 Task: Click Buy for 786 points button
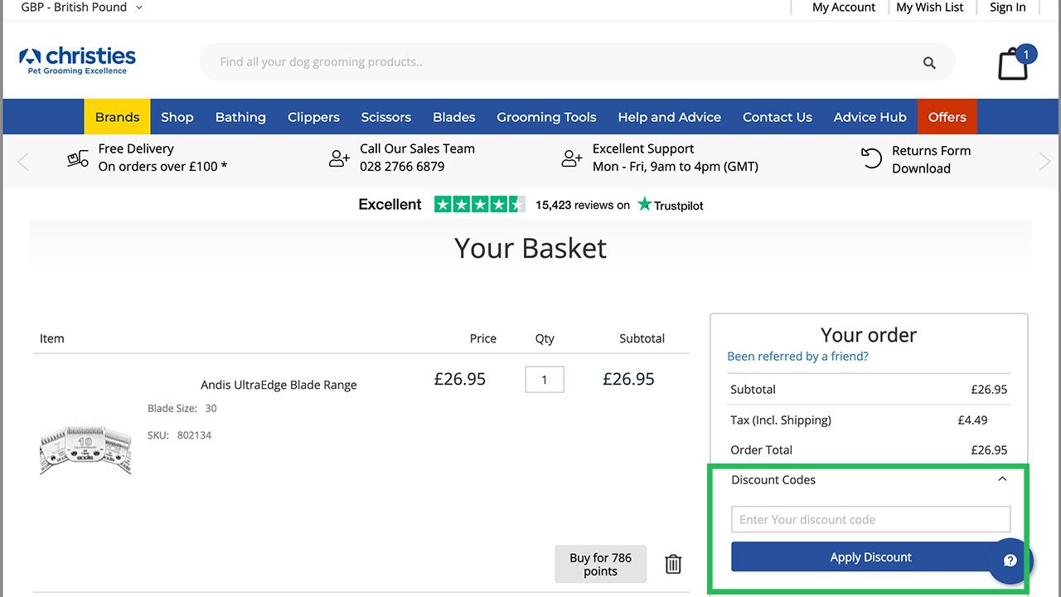[600, 565]
